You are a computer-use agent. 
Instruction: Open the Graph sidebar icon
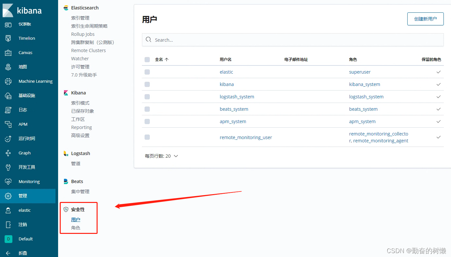pyautogui.click(x=8, y=153)
